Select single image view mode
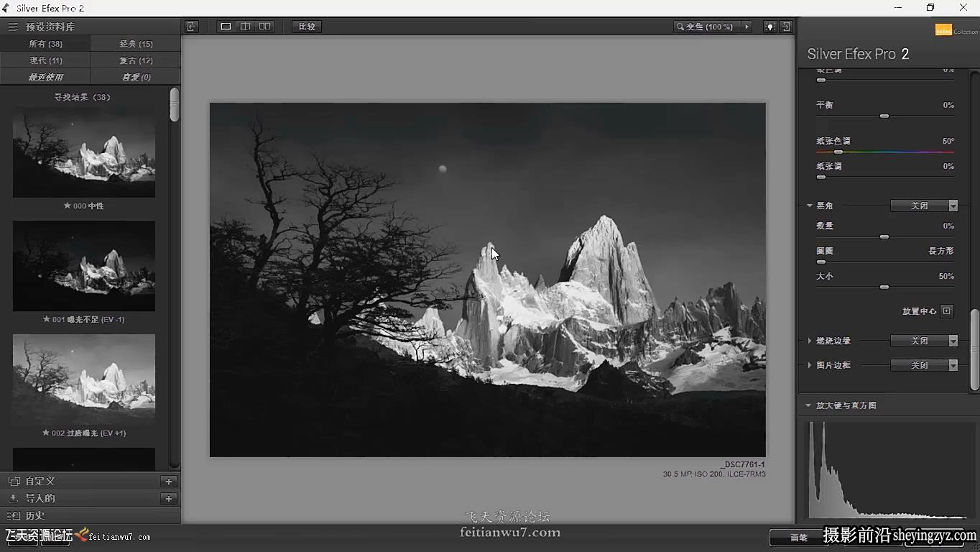 click(226, 27)
